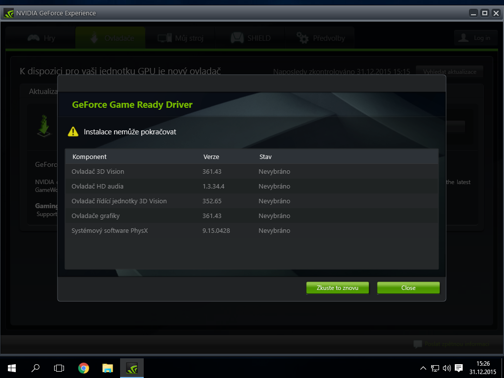
Task: Select the Ovladač 3D Vision row
Action: coord(252,172)
